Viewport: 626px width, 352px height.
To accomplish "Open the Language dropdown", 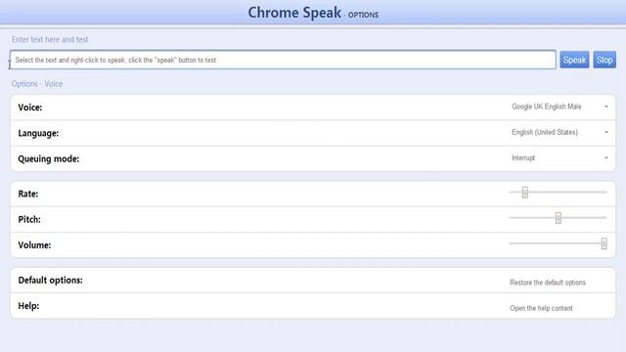I will pyautogui.click(x=559, y=132).
